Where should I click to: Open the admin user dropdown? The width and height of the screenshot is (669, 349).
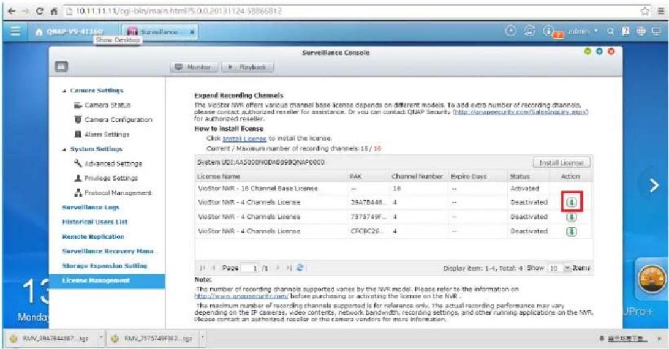pyautogui.click(x=583, y=31)
